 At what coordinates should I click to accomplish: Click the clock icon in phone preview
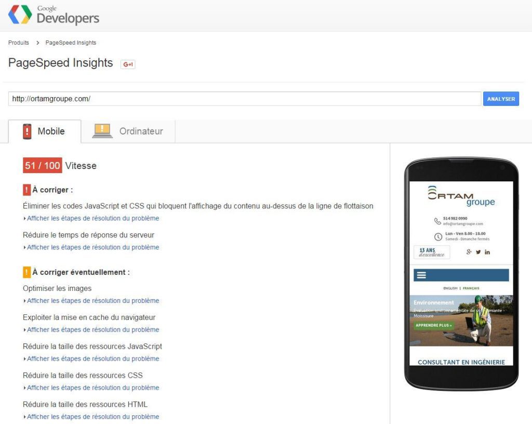click(438, 236)
